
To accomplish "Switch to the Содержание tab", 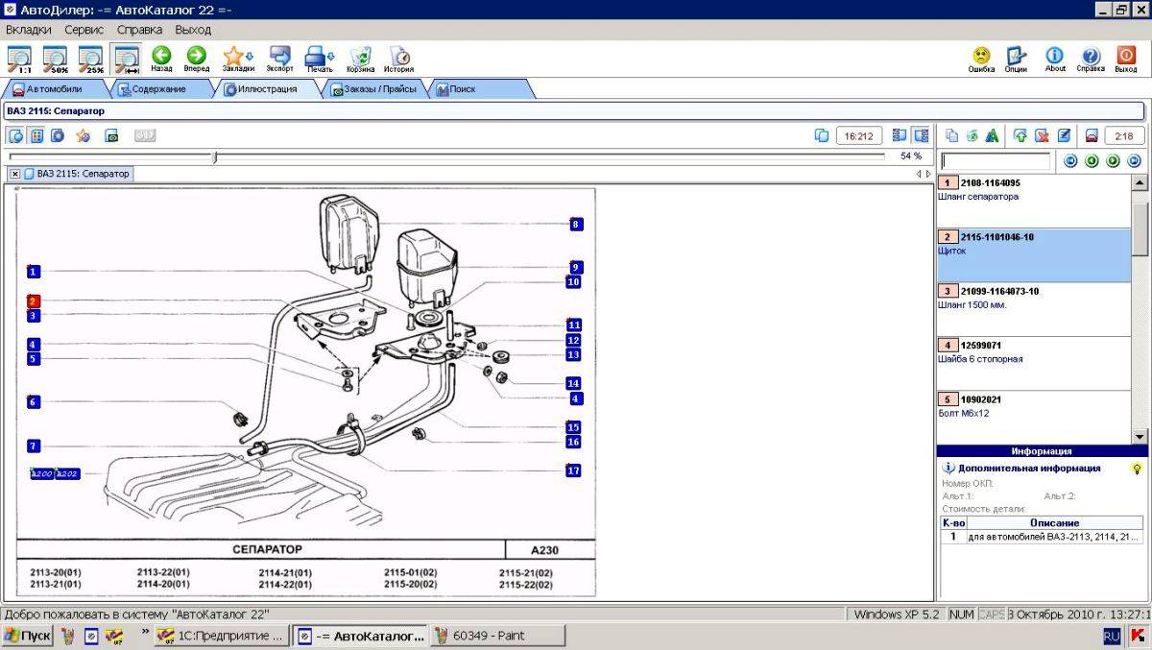I will [159, 89].
